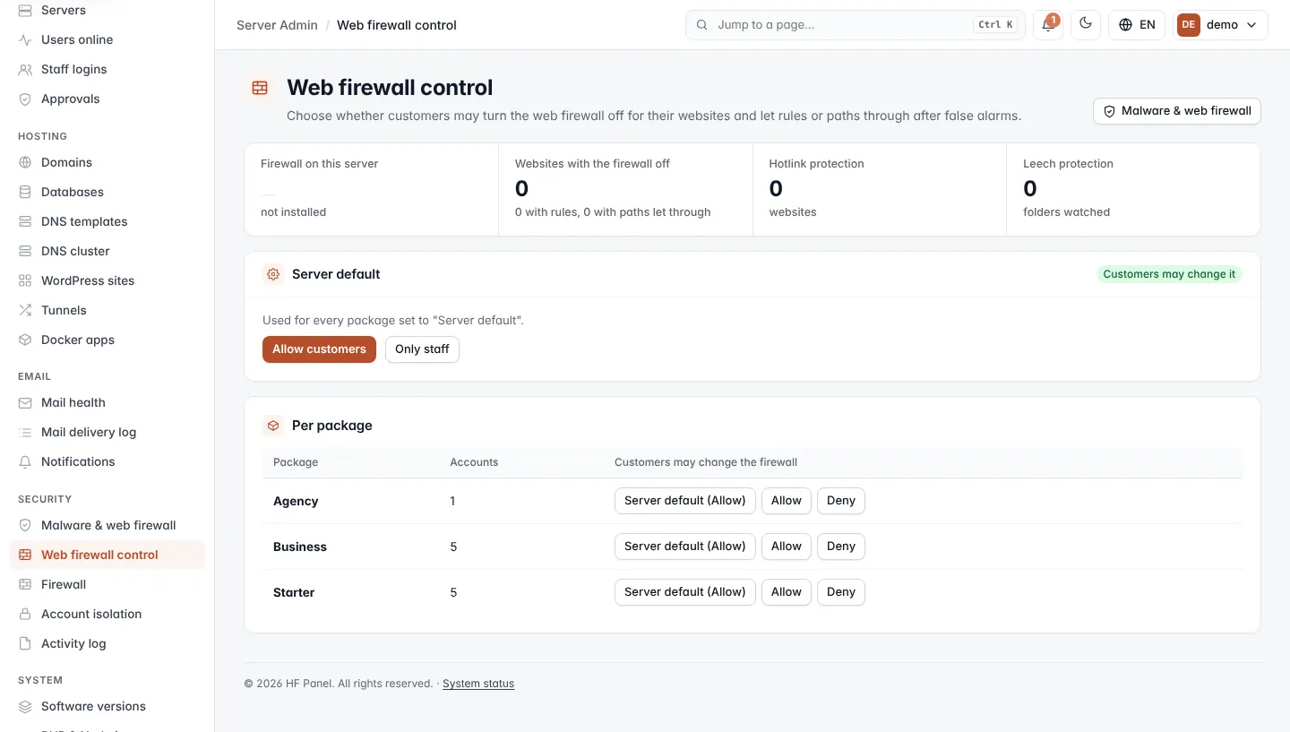Click the Databases cylinder icon
The image size is (1290, 732).
tap(25, 192)
